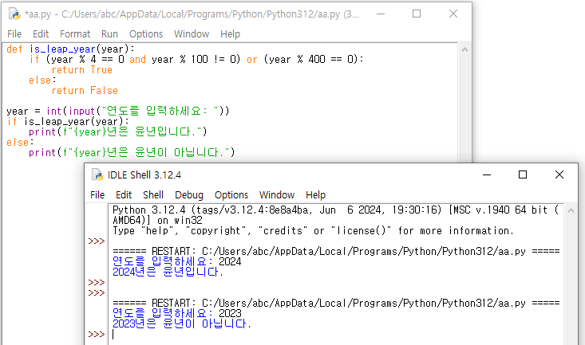Click the 'return False' line

tap(85, 91)
